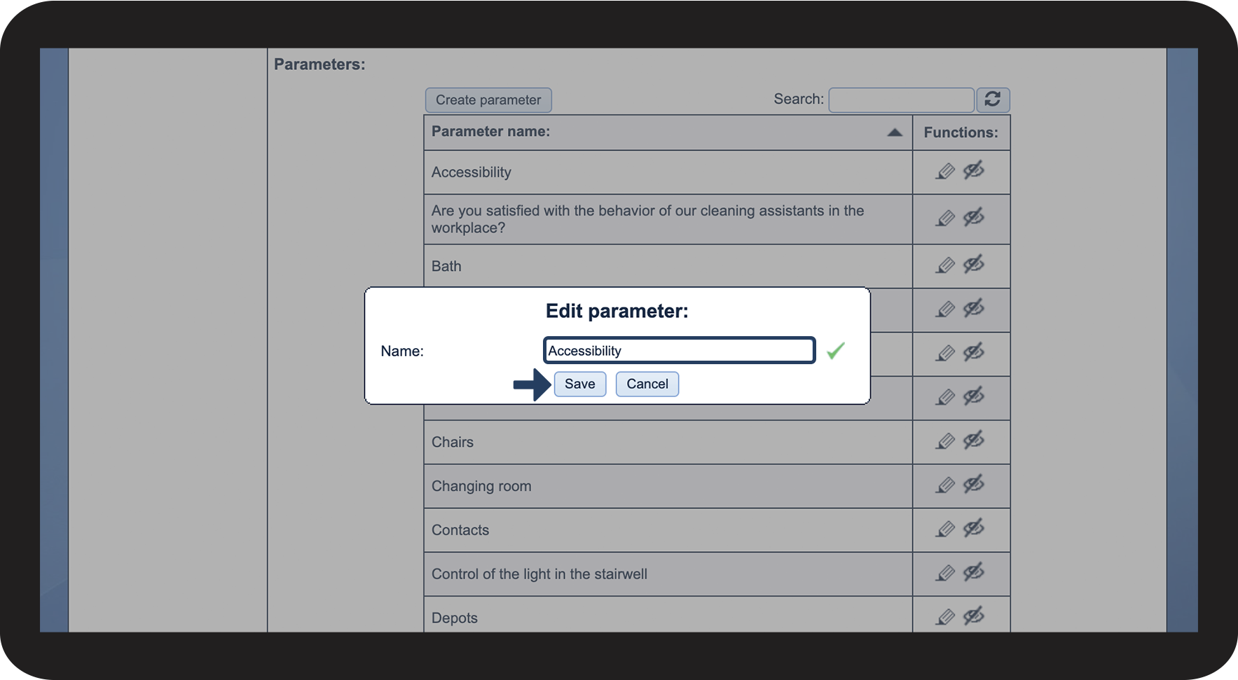This screenshot has height=680, width=1238.
Task: Click Cancel in the Edit parameter dialog
Action: [x=647, y=384]
